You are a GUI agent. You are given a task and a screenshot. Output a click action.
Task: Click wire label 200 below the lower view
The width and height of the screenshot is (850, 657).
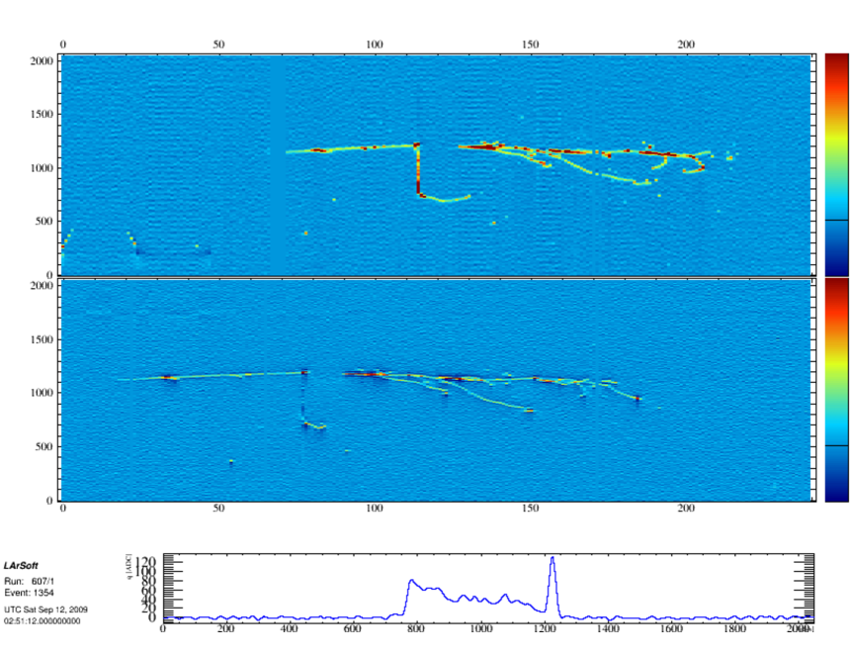pyautogui.click(x=686, y=509)
